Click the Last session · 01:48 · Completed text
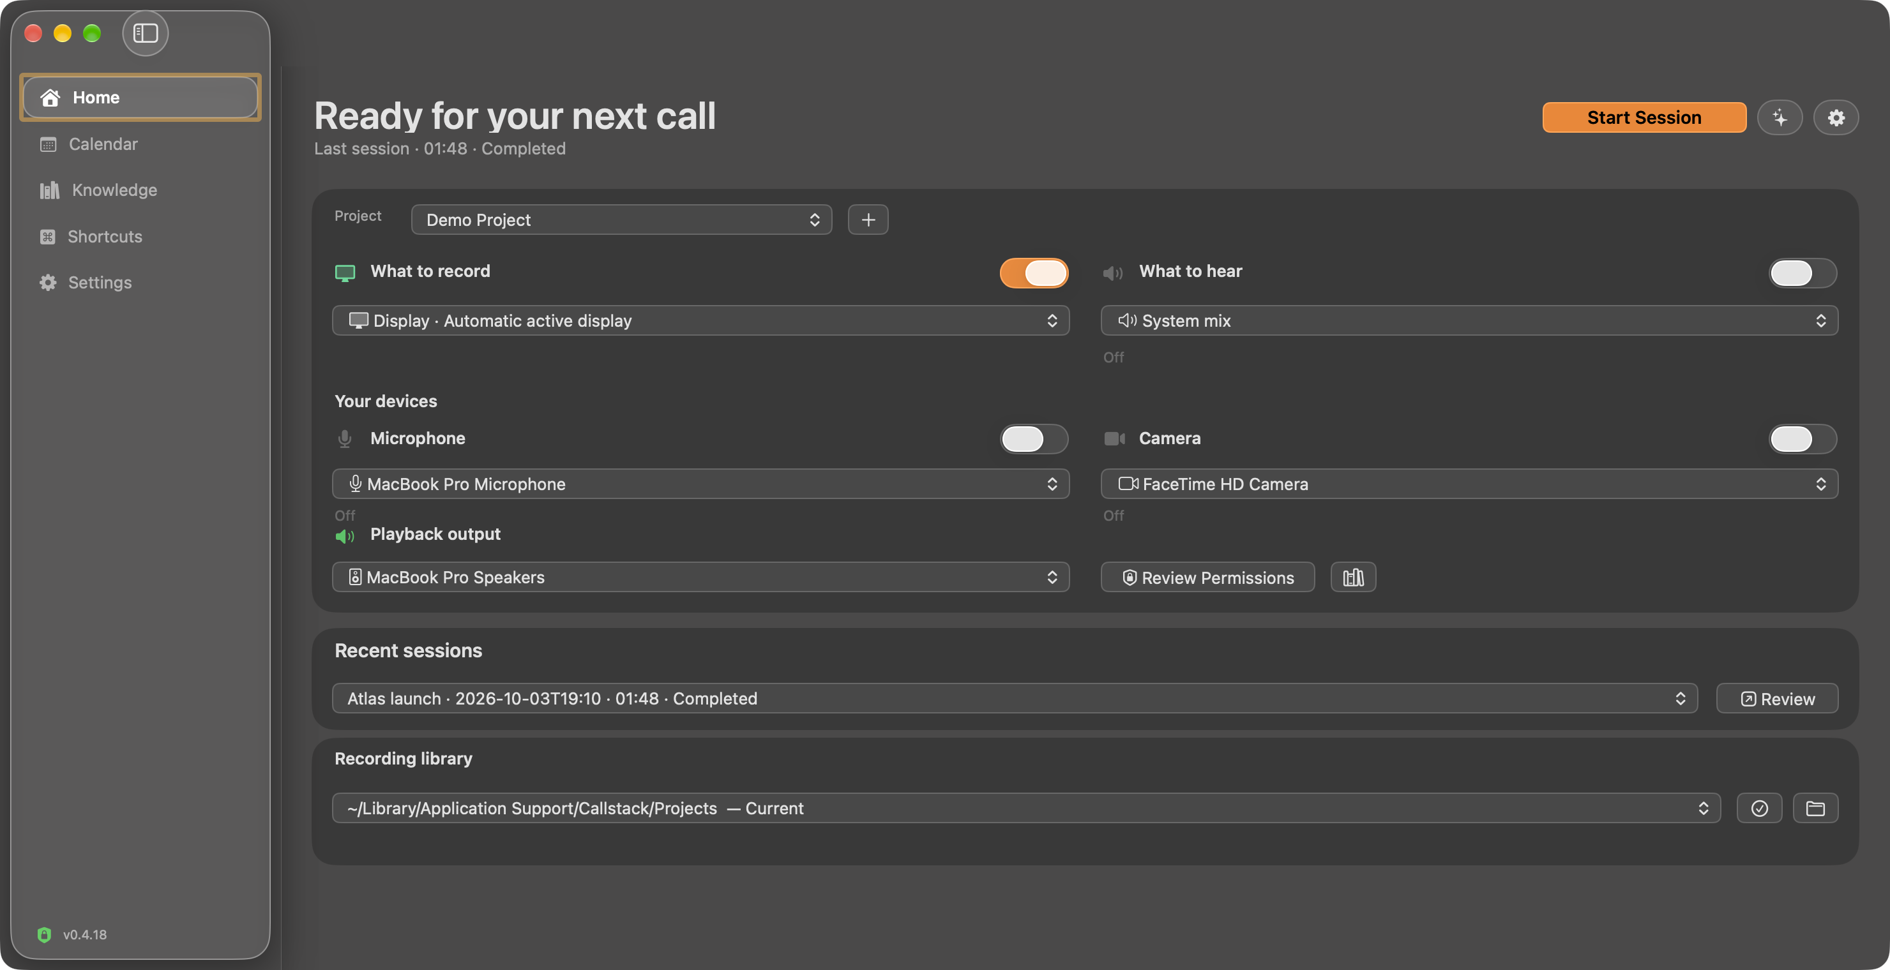 click(x=439, y=149)
